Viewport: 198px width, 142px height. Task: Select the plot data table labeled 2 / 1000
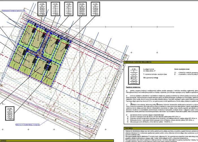(x=42, y=9)
